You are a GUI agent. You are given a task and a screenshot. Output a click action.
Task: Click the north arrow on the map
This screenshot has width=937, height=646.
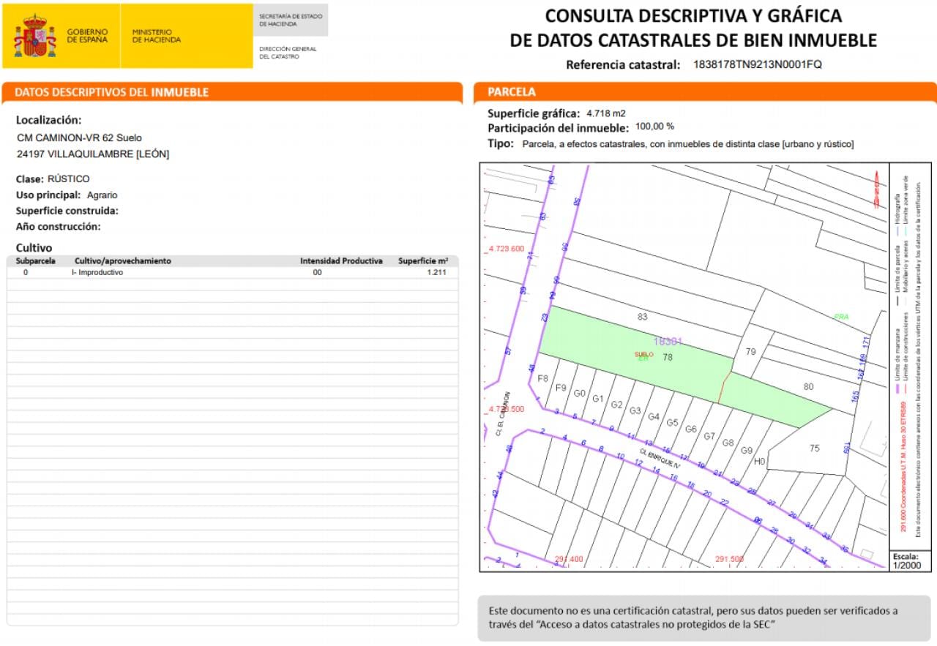pyautogui.click(x=878, y=190)
